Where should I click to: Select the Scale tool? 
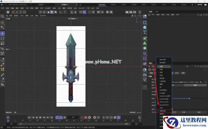pyautogui.click(x=2, y=44)
